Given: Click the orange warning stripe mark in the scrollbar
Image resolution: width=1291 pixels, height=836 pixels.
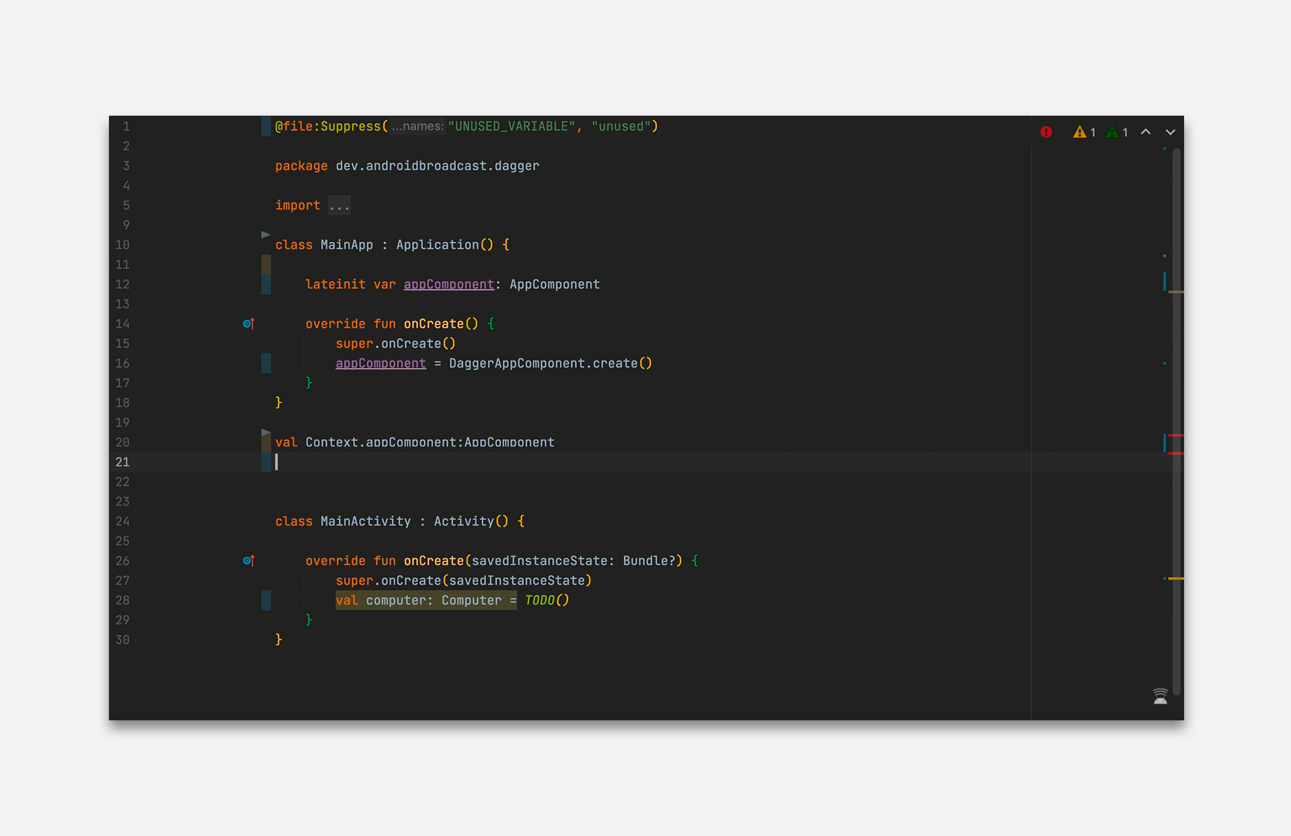Looking at the screenshot, I should (x=1175, y=578).
